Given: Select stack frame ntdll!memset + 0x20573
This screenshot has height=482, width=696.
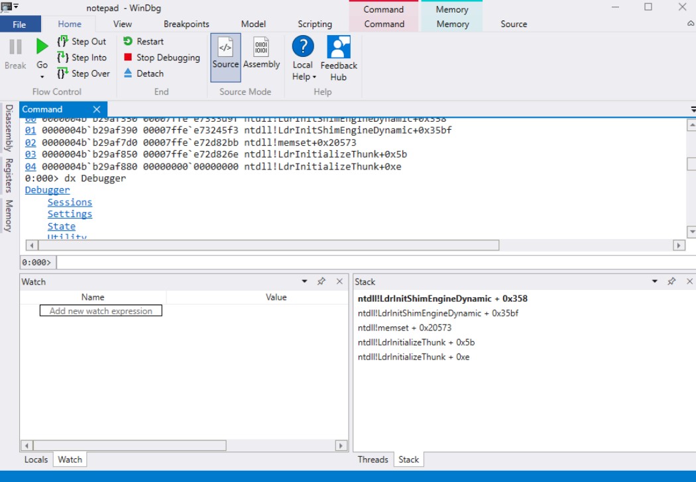Looking at the screenshot, I should [x=404, y=328].
